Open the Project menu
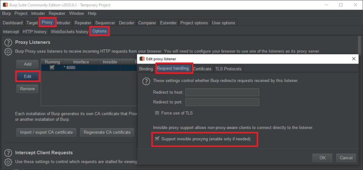 pos(21,13)
